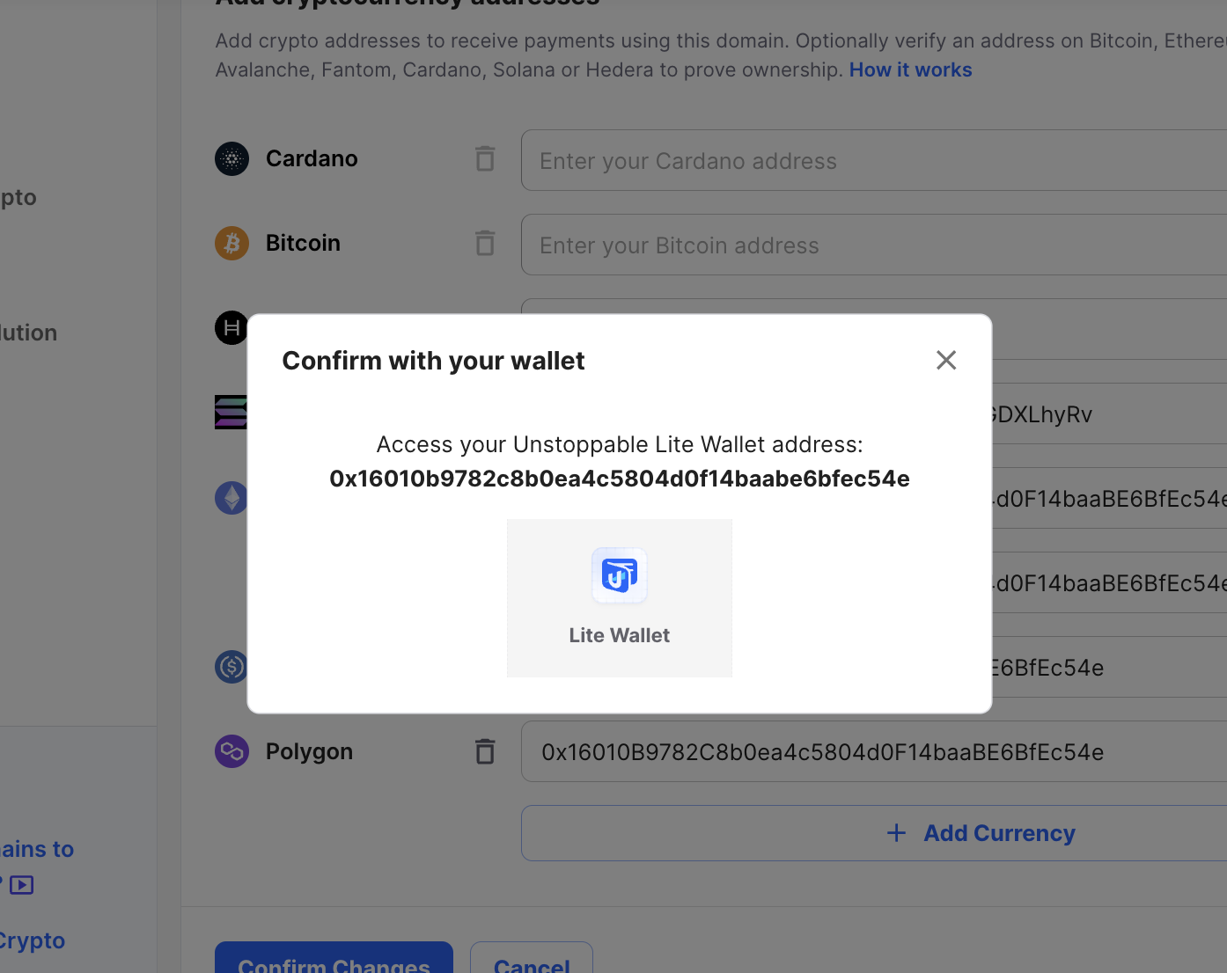Delete the Cardano address using its trash icon
This screenshot has width=1227, height=973.
click(484, 159)
